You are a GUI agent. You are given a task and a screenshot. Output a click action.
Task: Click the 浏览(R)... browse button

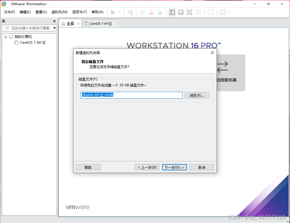click(x=197, y=95)
